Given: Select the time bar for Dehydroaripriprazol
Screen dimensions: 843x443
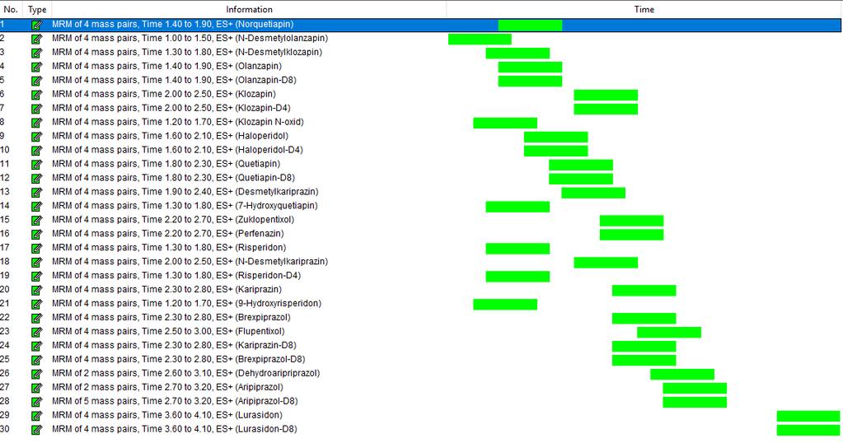Looking at the screenshot, I should tap(682, 375).
